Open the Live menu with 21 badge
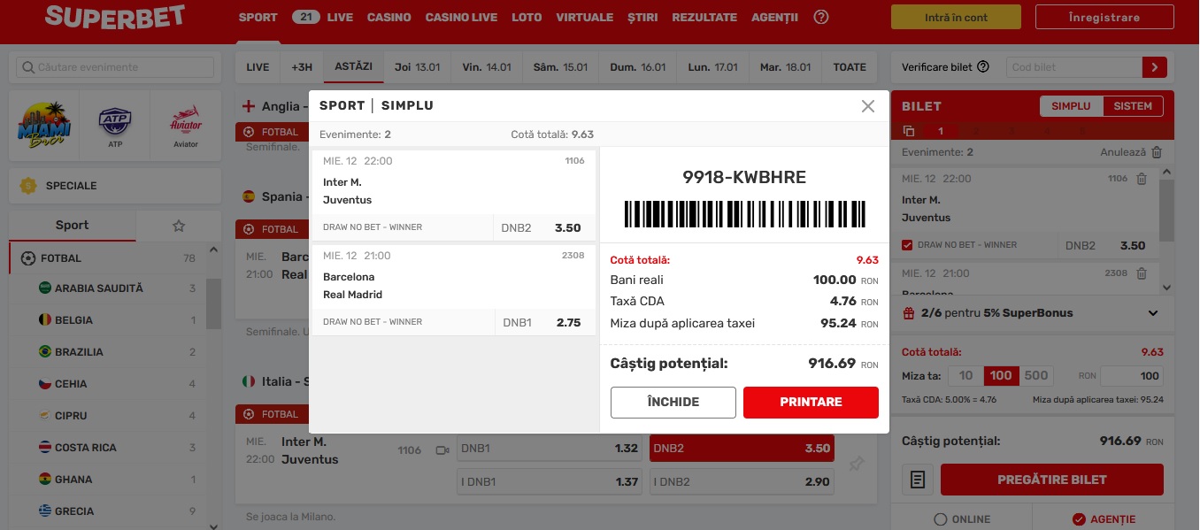This screenshot has height=530, width=1200. (322, 17)
